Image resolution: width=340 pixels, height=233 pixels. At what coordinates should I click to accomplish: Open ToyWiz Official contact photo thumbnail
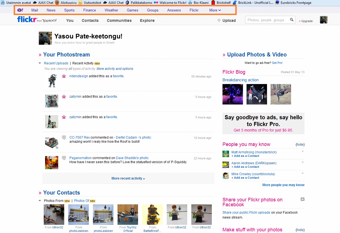pyautogui.click(x=128, y=214)
